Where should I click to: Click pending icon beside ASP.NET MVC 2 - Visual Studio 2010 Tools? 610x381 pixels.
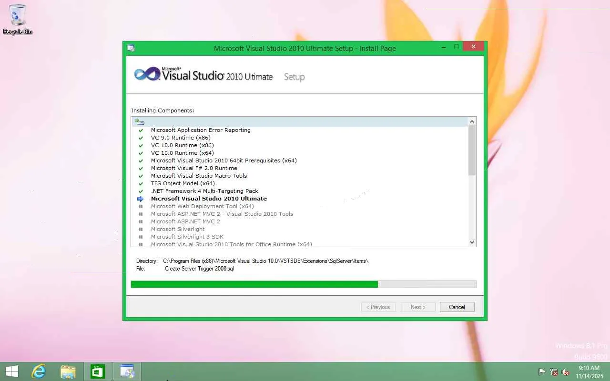pos(141,214)
